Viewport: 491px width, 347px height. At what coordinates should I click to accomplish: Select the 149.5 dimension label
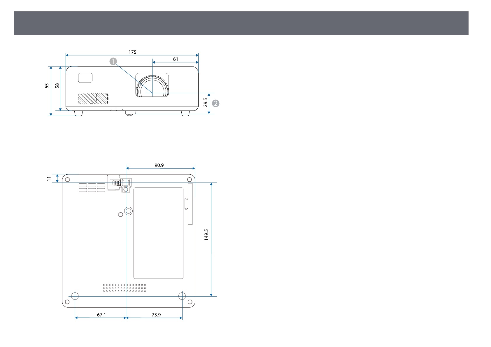206,234
